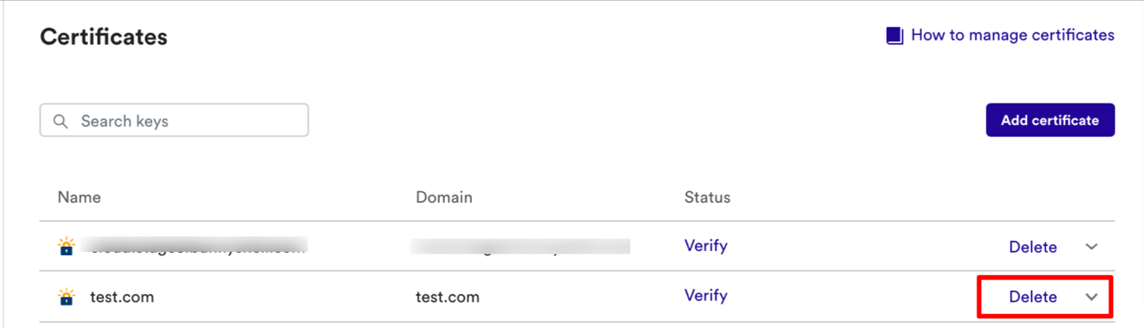Image resolution: width=1144 pixels, height=328 pixels.
Task: Open How to manage certificates link
Action: (x=1012, y=35)
